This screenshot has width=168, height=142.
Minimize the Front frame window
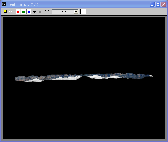[152, 4]
